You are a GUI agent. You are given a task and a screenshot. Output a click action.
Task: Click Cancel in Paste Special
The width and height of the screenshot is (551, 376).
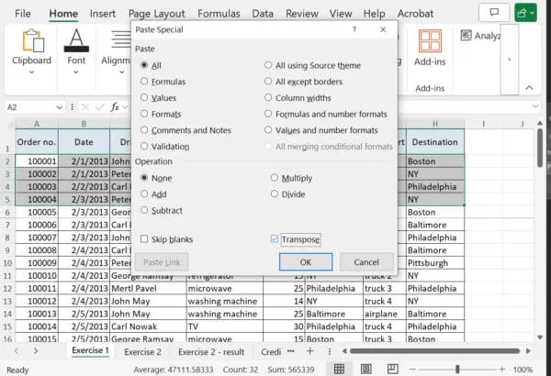pos(366,262)
